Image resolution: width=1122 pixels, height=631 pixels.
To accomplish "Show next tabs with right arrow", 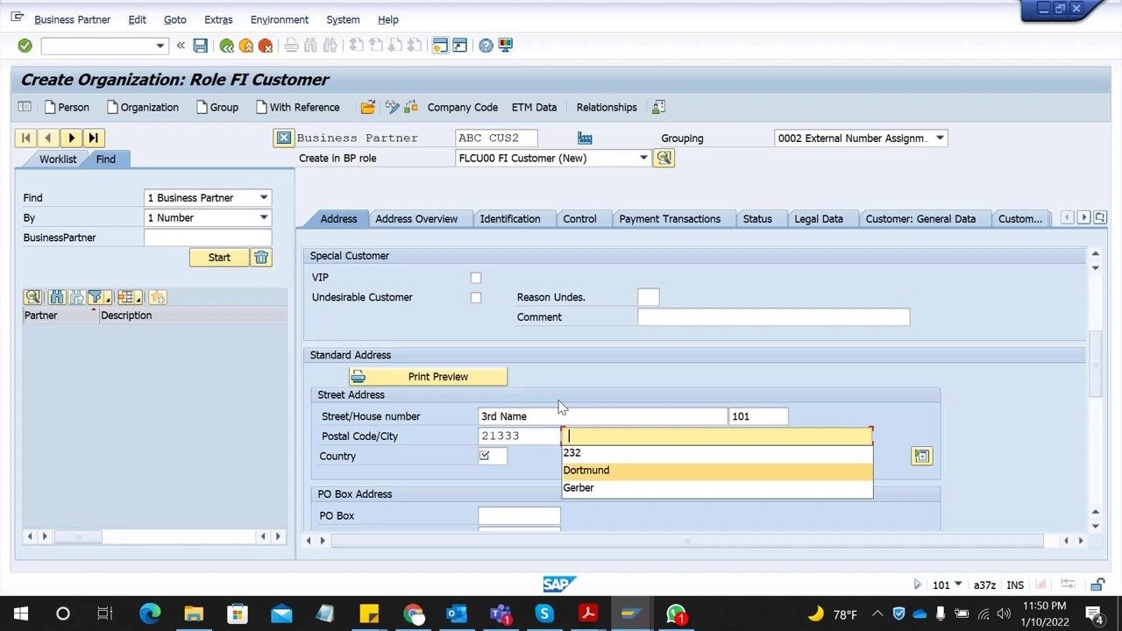I will coord(1083,217).
